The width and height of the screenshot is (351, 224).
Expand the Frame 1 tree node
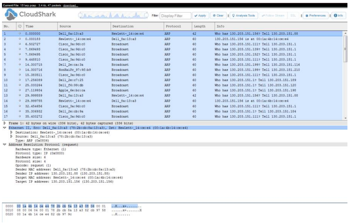(4, 123)
